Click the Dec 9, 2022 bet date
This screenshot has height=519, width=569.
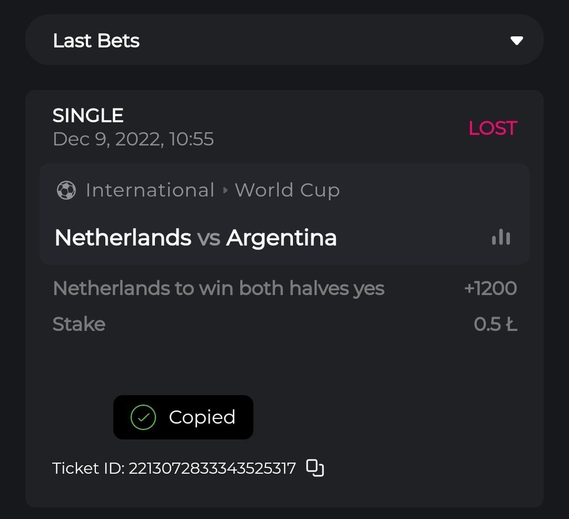[x=133, y=139]
